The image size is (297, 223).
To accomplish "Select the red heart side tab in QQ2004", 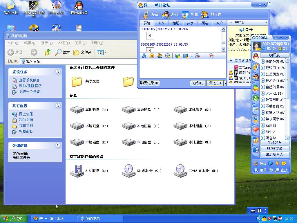I will (256, 130).
